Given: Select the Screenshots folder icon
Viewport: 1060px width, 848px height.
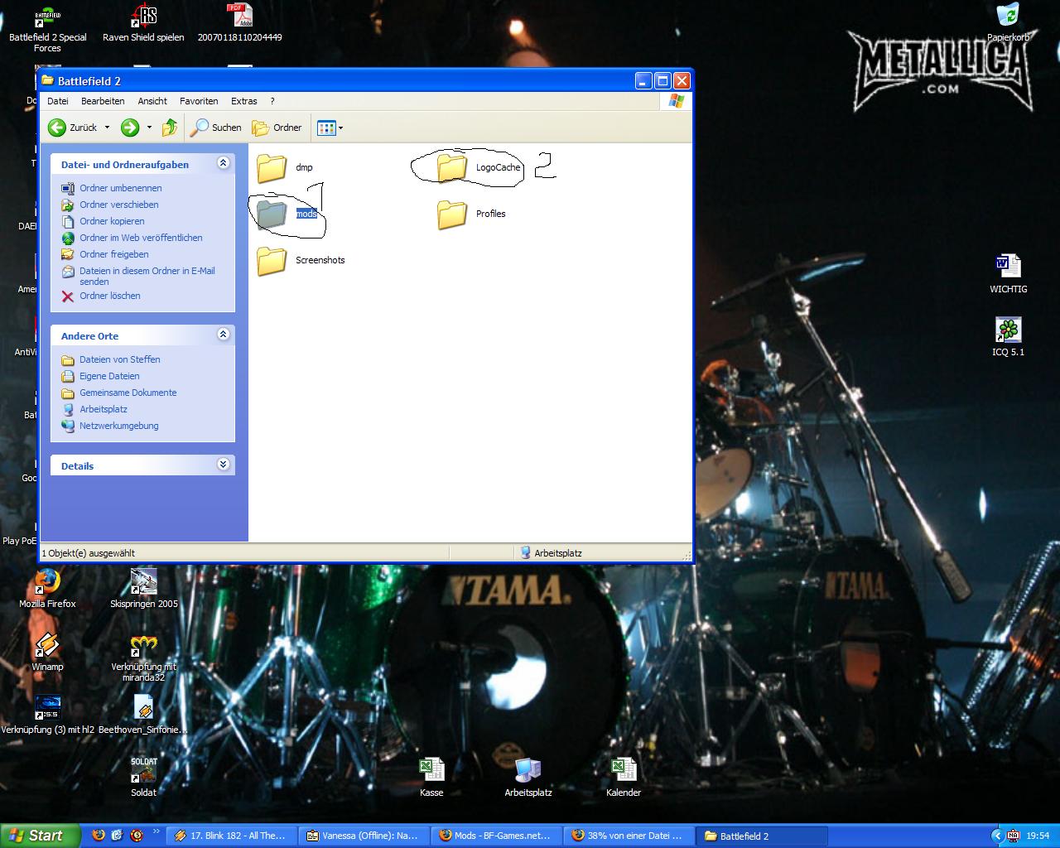Looking at the screenshot, I should tap(272, 260).
